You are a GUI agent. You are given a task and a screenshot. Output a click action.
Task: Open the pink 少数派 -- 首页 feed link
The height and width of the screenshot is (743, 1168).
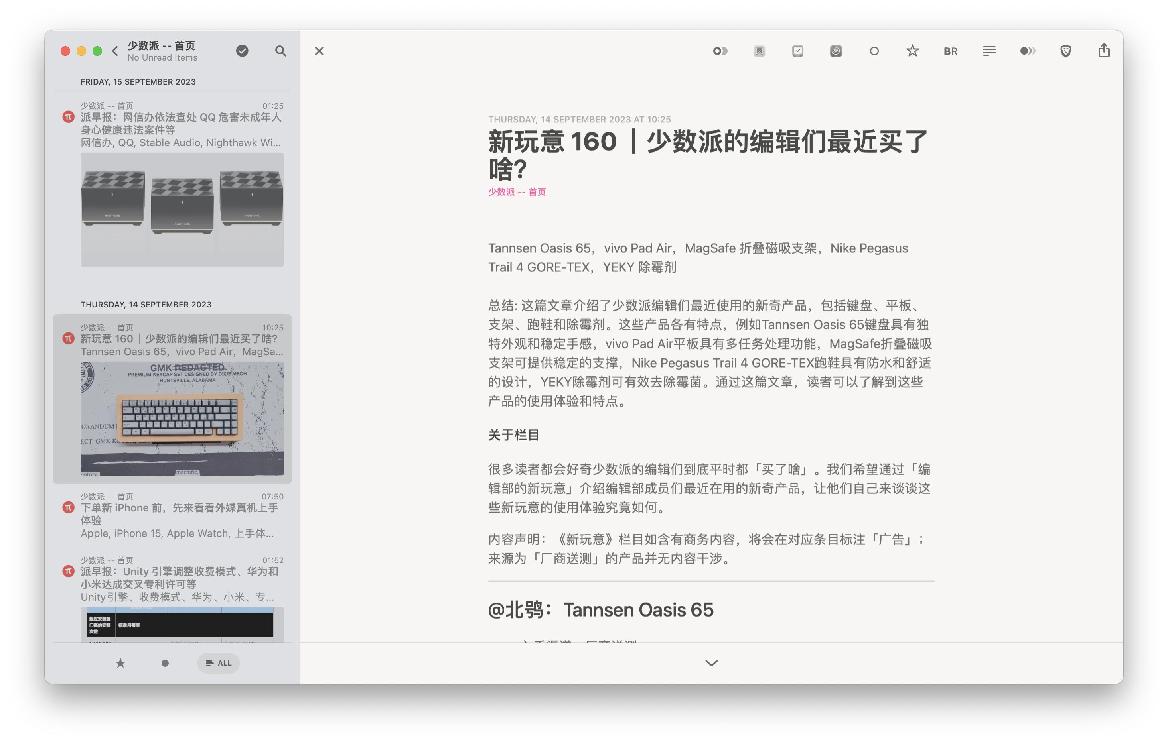point(517,192)
